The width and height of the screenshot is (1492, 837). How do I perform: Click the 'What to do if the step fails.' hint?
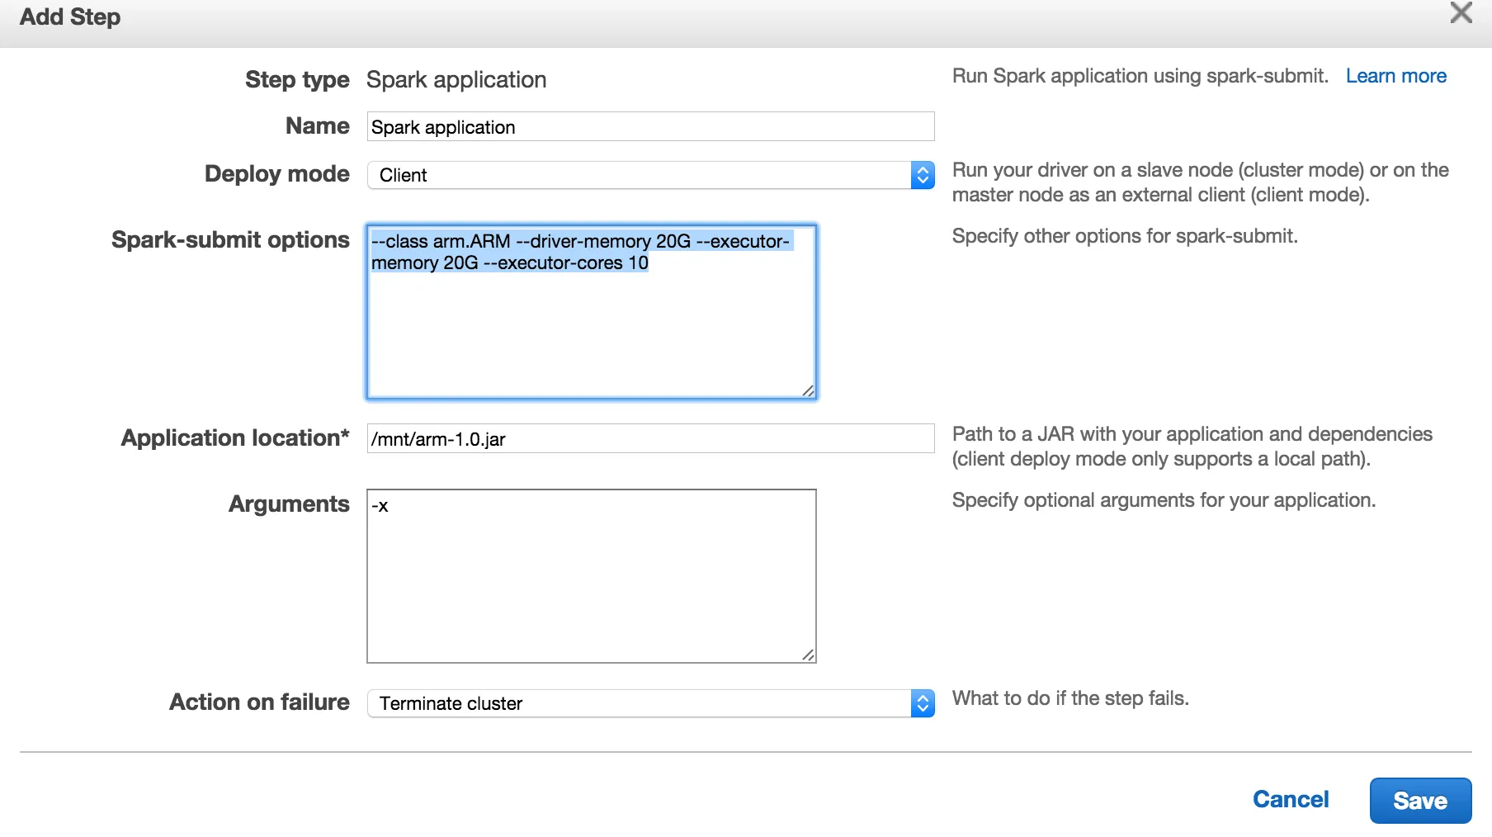(1070, 698)
